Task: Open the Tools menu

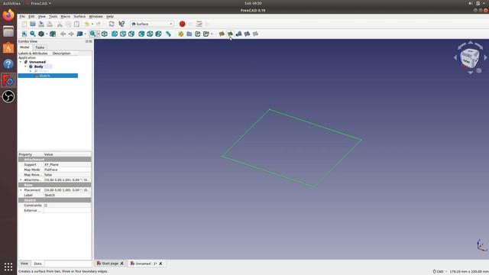Action: [x=53, y=17]
